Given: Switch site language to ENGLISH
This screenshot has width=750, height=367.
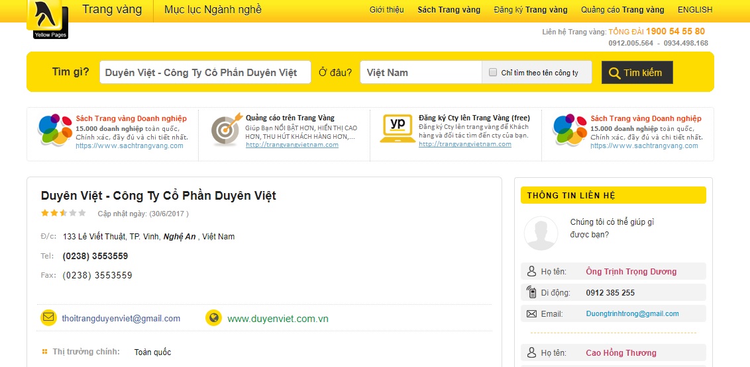Looking at the screenshot, I should click(695, 9).
